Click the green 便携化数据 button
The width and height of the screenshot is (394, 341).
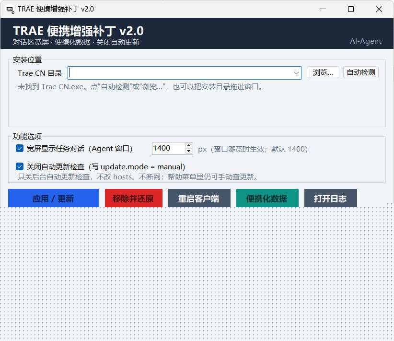(267, 199)
